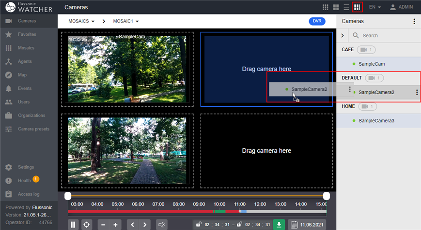Expand the MOSAIC1 breadcrumb dropdown

pos(126,22)
